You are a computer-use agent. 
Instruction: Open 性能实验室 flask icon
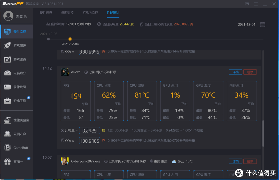click(x=7, y=120)
